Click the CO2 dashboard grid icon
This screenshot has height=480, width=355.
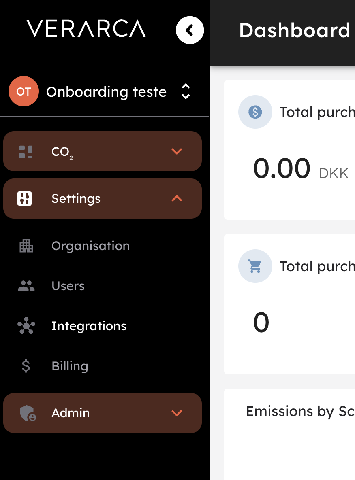pyautogui.click(x=25, y=151)
